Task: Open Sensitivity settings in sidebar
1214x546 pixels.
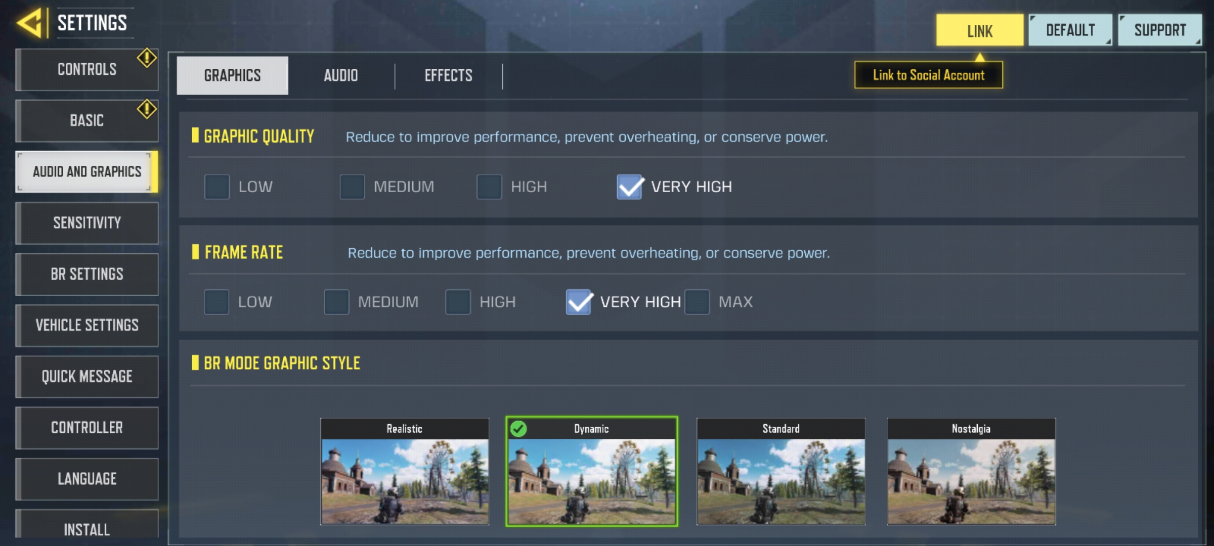Action: pyautogui.click(x=87, y=223)
